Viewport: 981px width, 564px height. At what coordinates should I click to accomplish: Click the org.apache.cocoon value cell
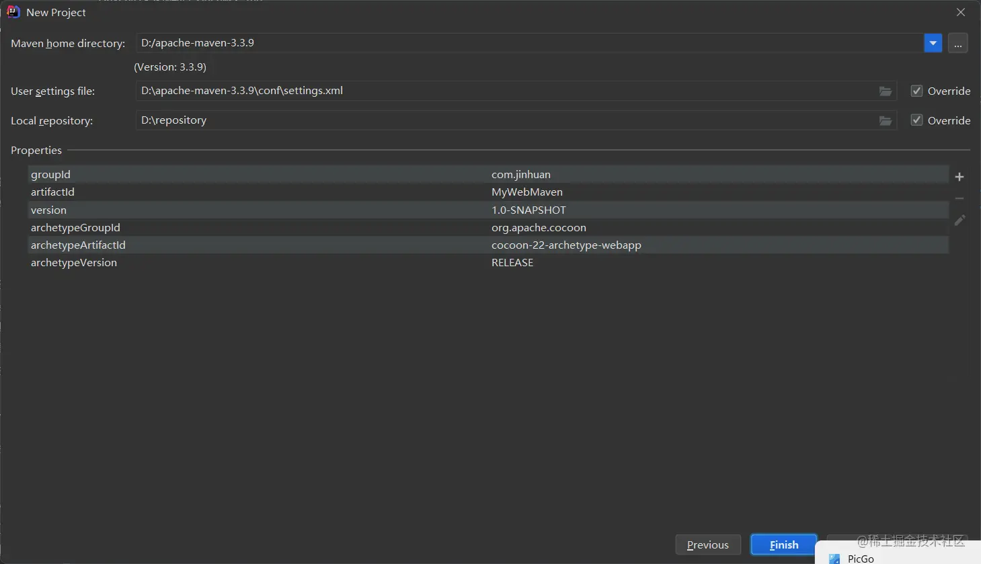point(539,227)
